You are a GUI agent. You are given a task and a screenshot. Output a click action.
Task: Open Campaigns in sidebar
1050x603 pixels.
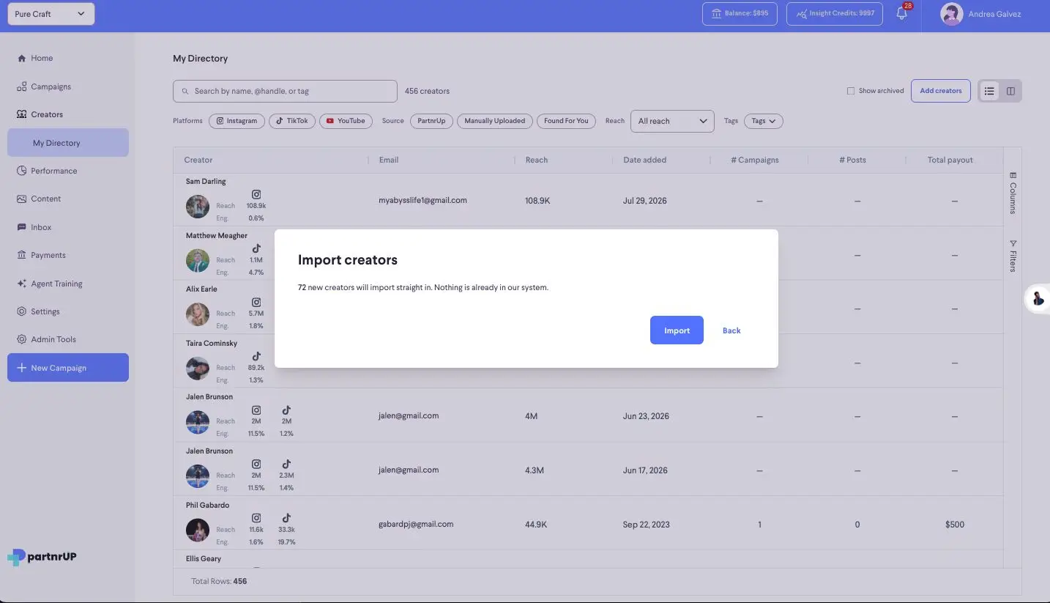click(x=51, y=86)
